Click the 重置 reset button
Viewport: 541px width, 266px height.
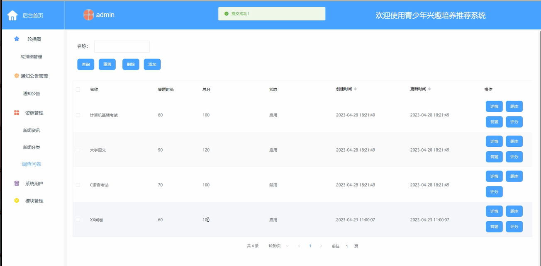107,64
